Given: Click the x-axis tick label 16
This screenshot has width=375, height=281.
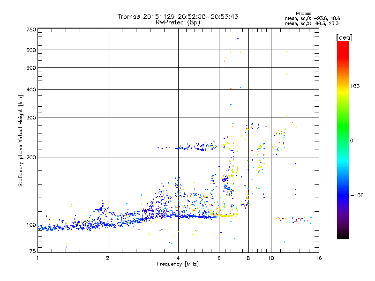Looking at the screenshot, I should [x=319, y=258].
